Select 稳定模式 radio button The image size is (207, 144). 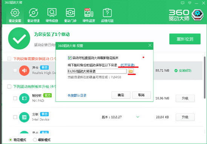coord(10,140)
